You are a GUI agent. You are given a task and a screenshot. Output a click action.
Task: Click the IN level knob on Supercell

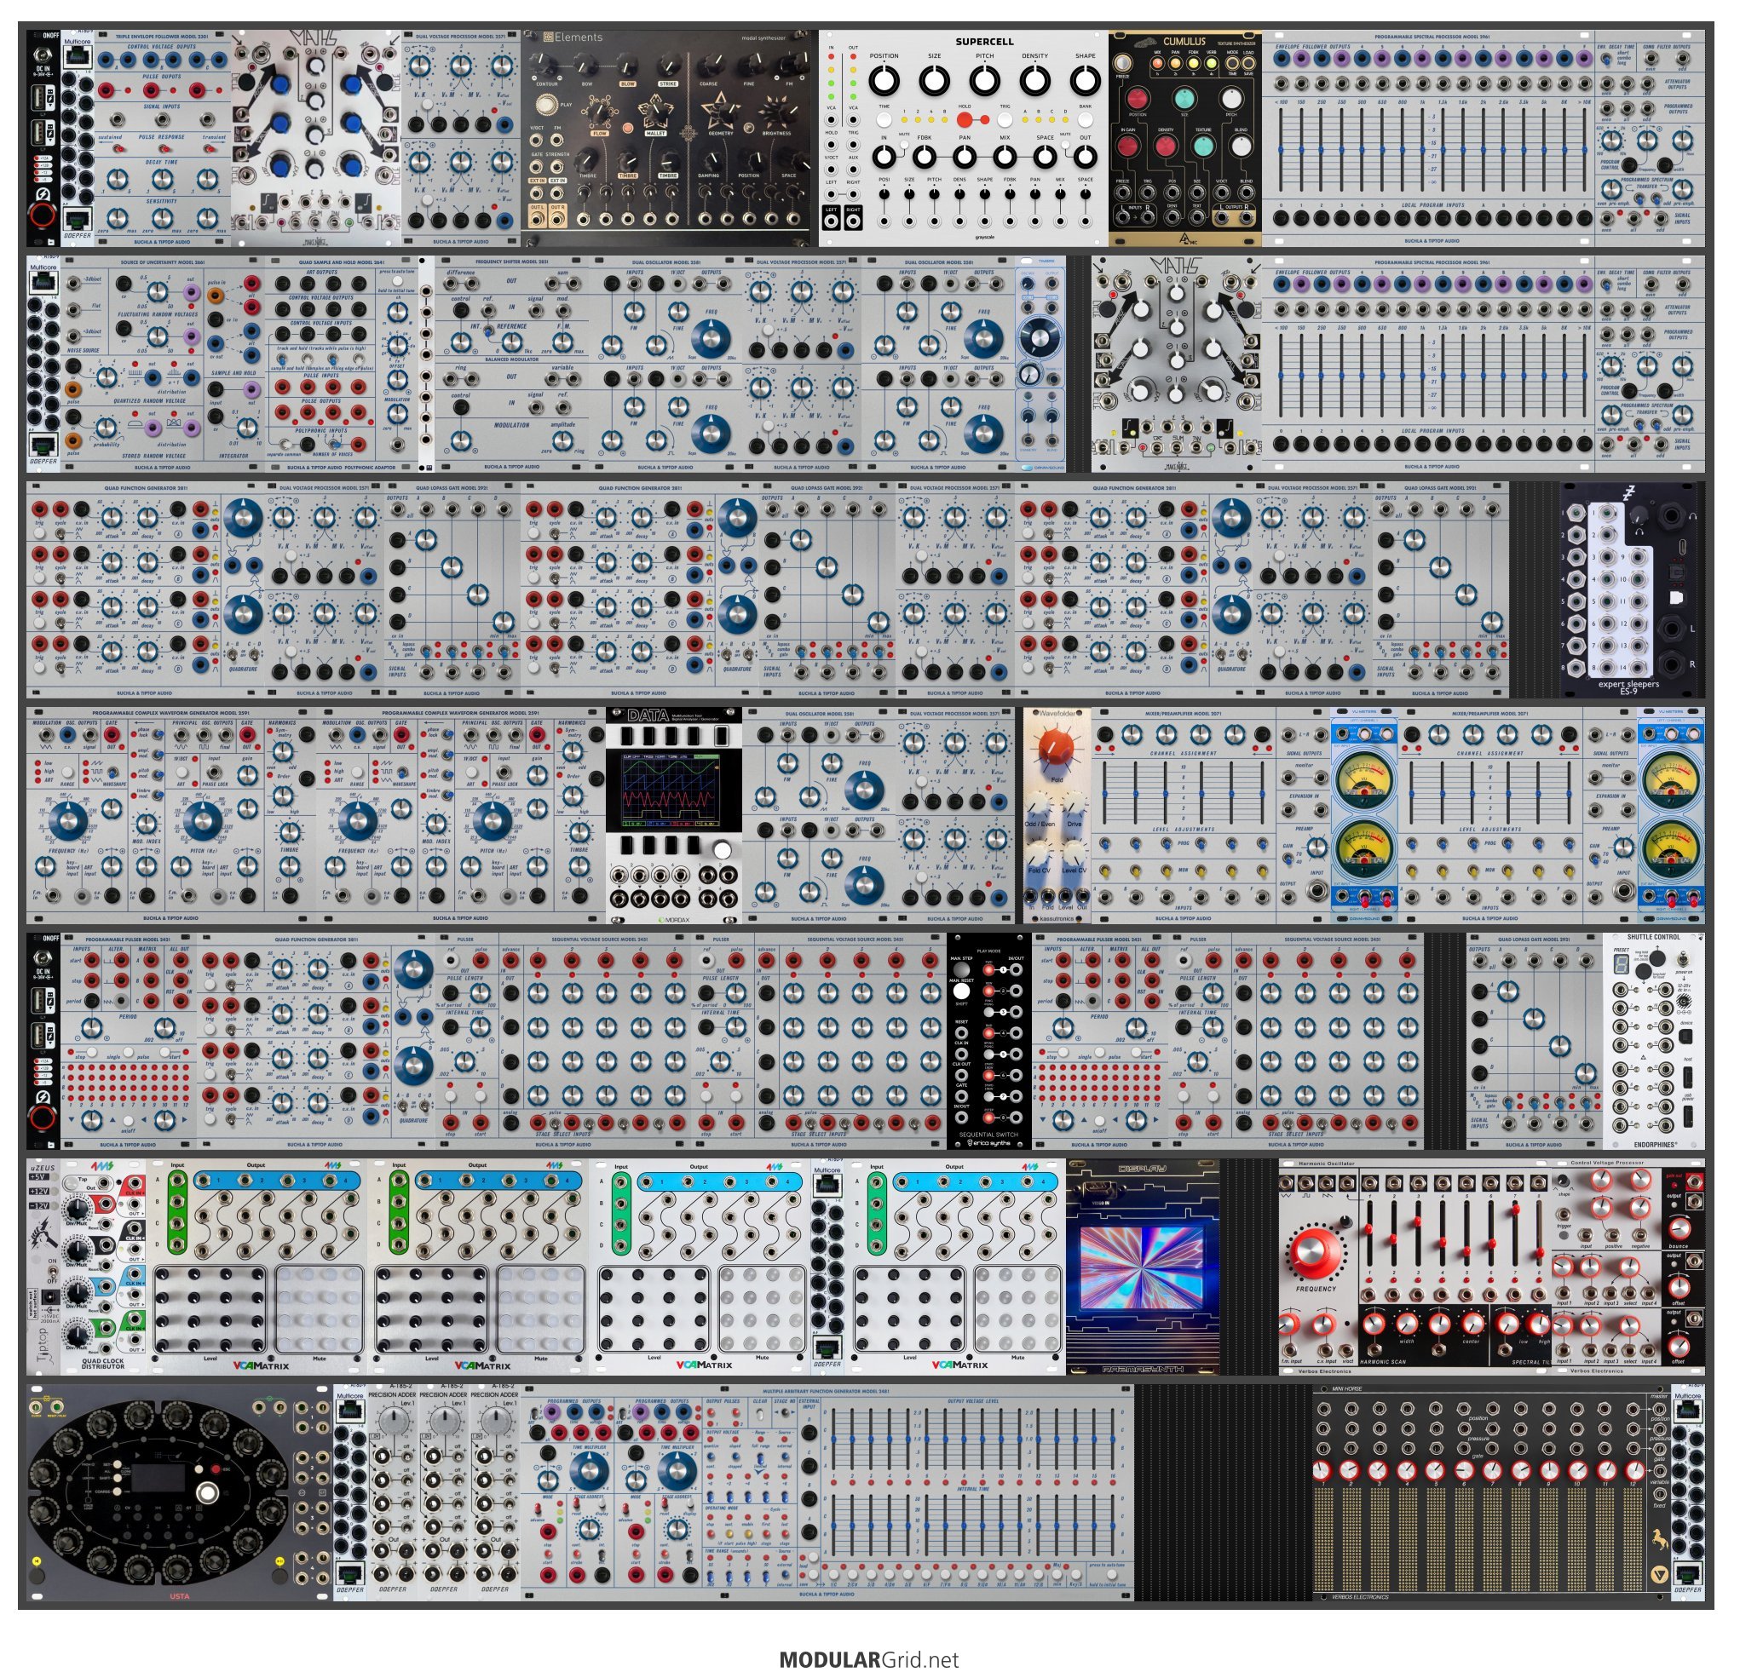(x=884, y=157)
